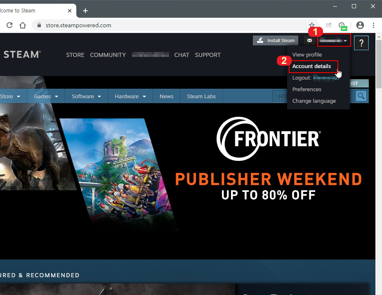
Task: Expand the Hardware dropdown menu
Action: coord(130,96)
